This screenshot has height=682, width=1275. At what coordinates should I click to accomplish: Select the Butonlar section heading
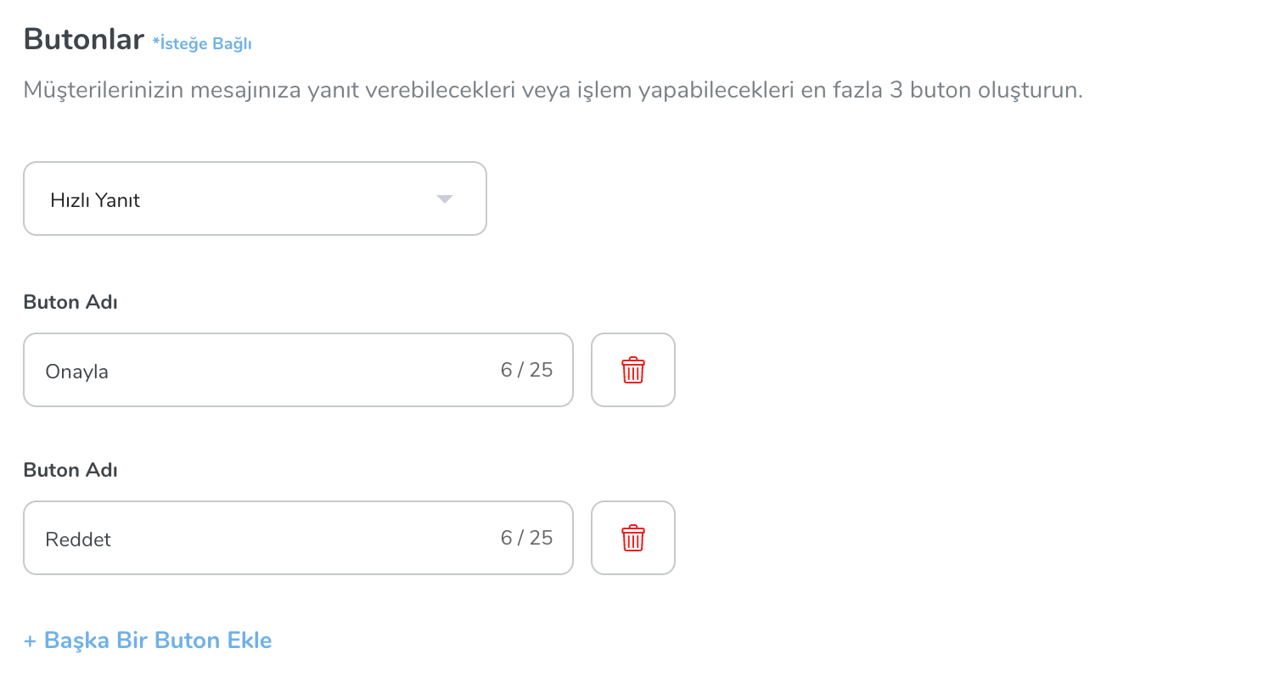tap(83, 39)
